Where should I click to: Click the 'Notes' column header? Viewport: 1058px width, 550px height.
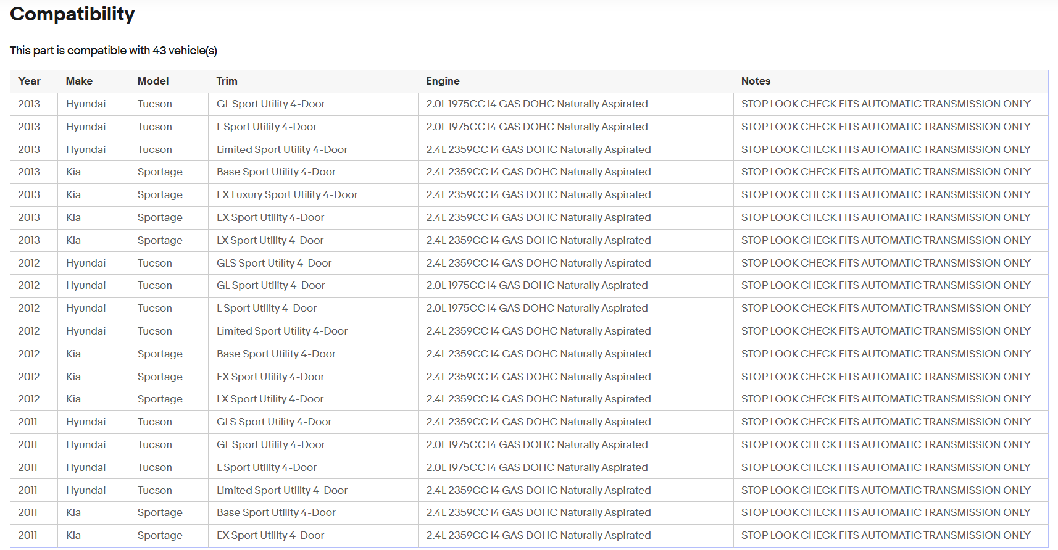tap(756, 81)
